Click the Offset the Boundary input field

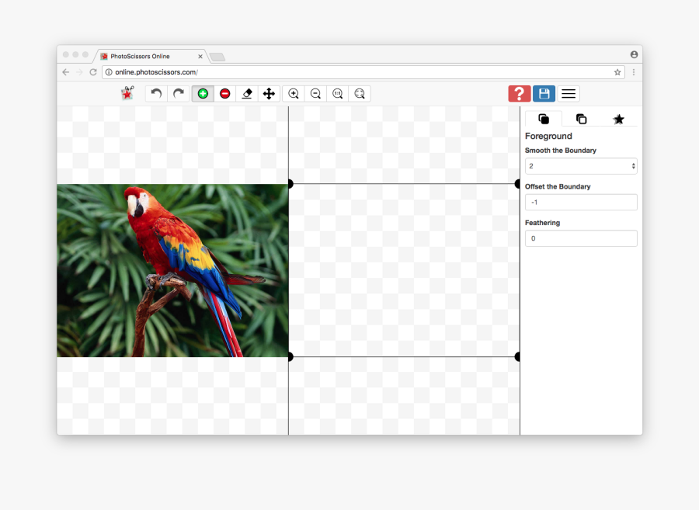point(581,202)
